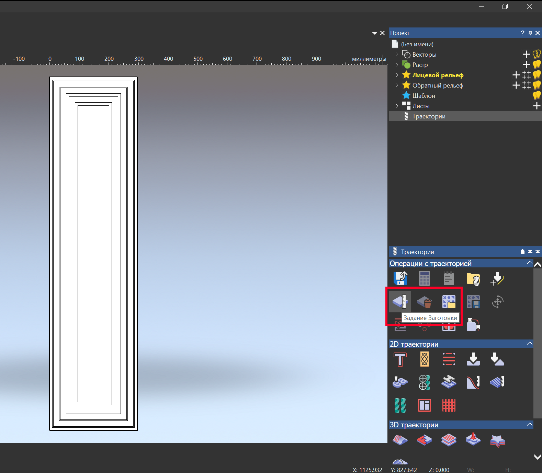The image size is (542, 473).
Task: Collapse the 2D траектории section
Action: click(530, 344)
